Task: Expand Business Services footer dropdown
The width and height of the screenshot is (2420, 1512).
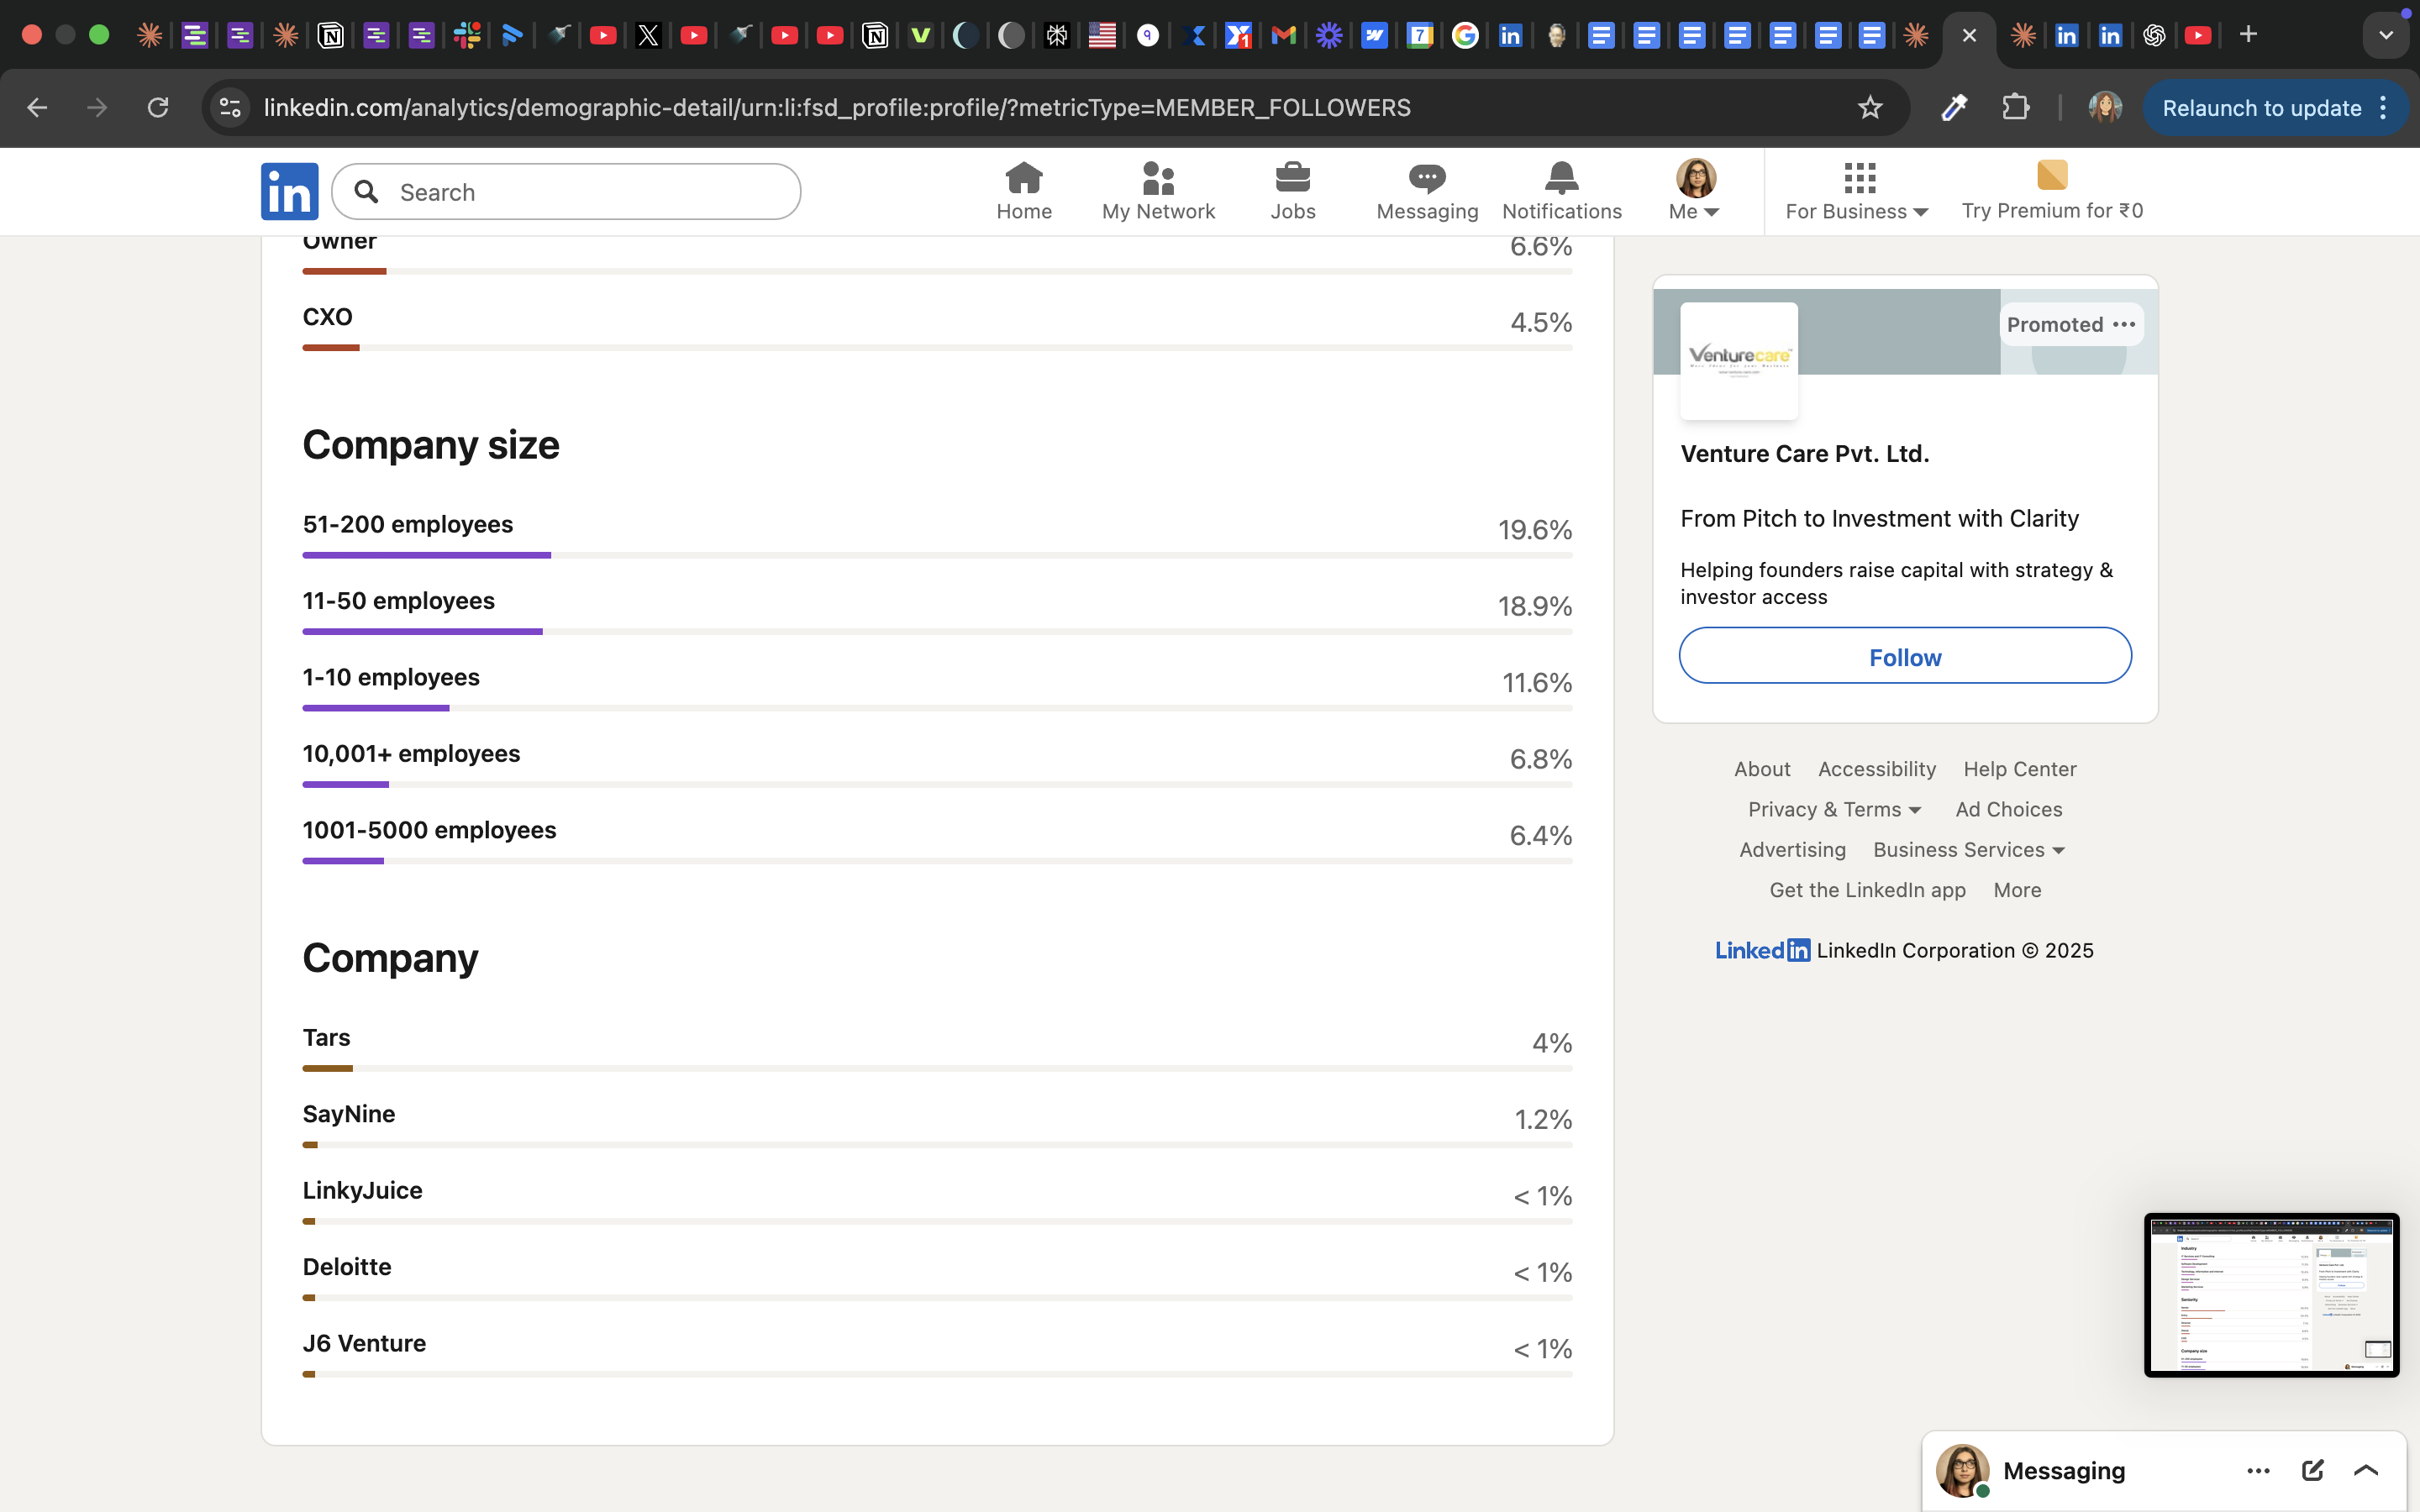Action: (1968, 850)
